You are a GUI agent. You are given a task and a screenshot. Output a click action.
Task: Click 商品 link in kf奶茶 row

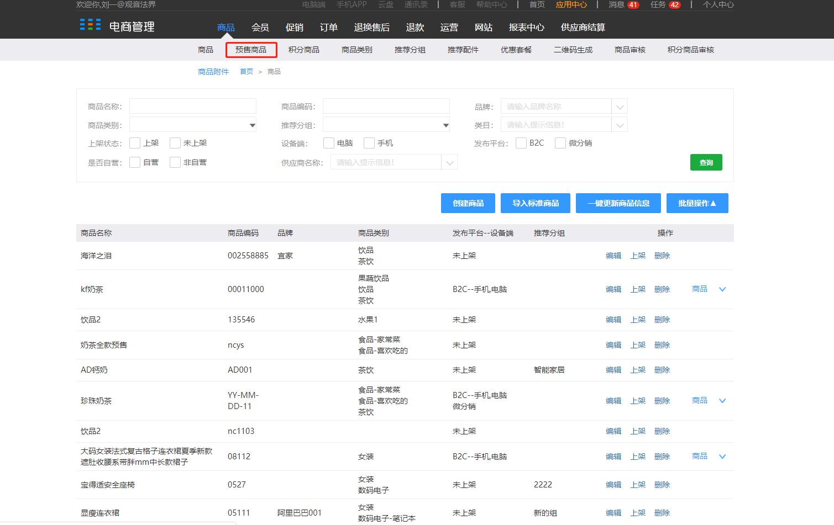pos(700,289)
